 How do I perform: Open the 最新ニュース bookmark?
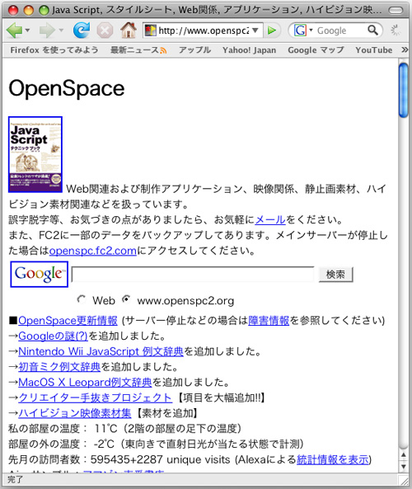click(134, 50)
